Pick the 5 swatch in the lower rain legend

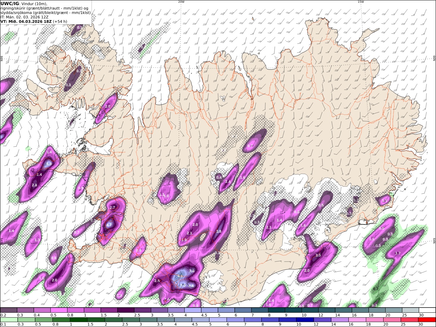tap(218, 320)
